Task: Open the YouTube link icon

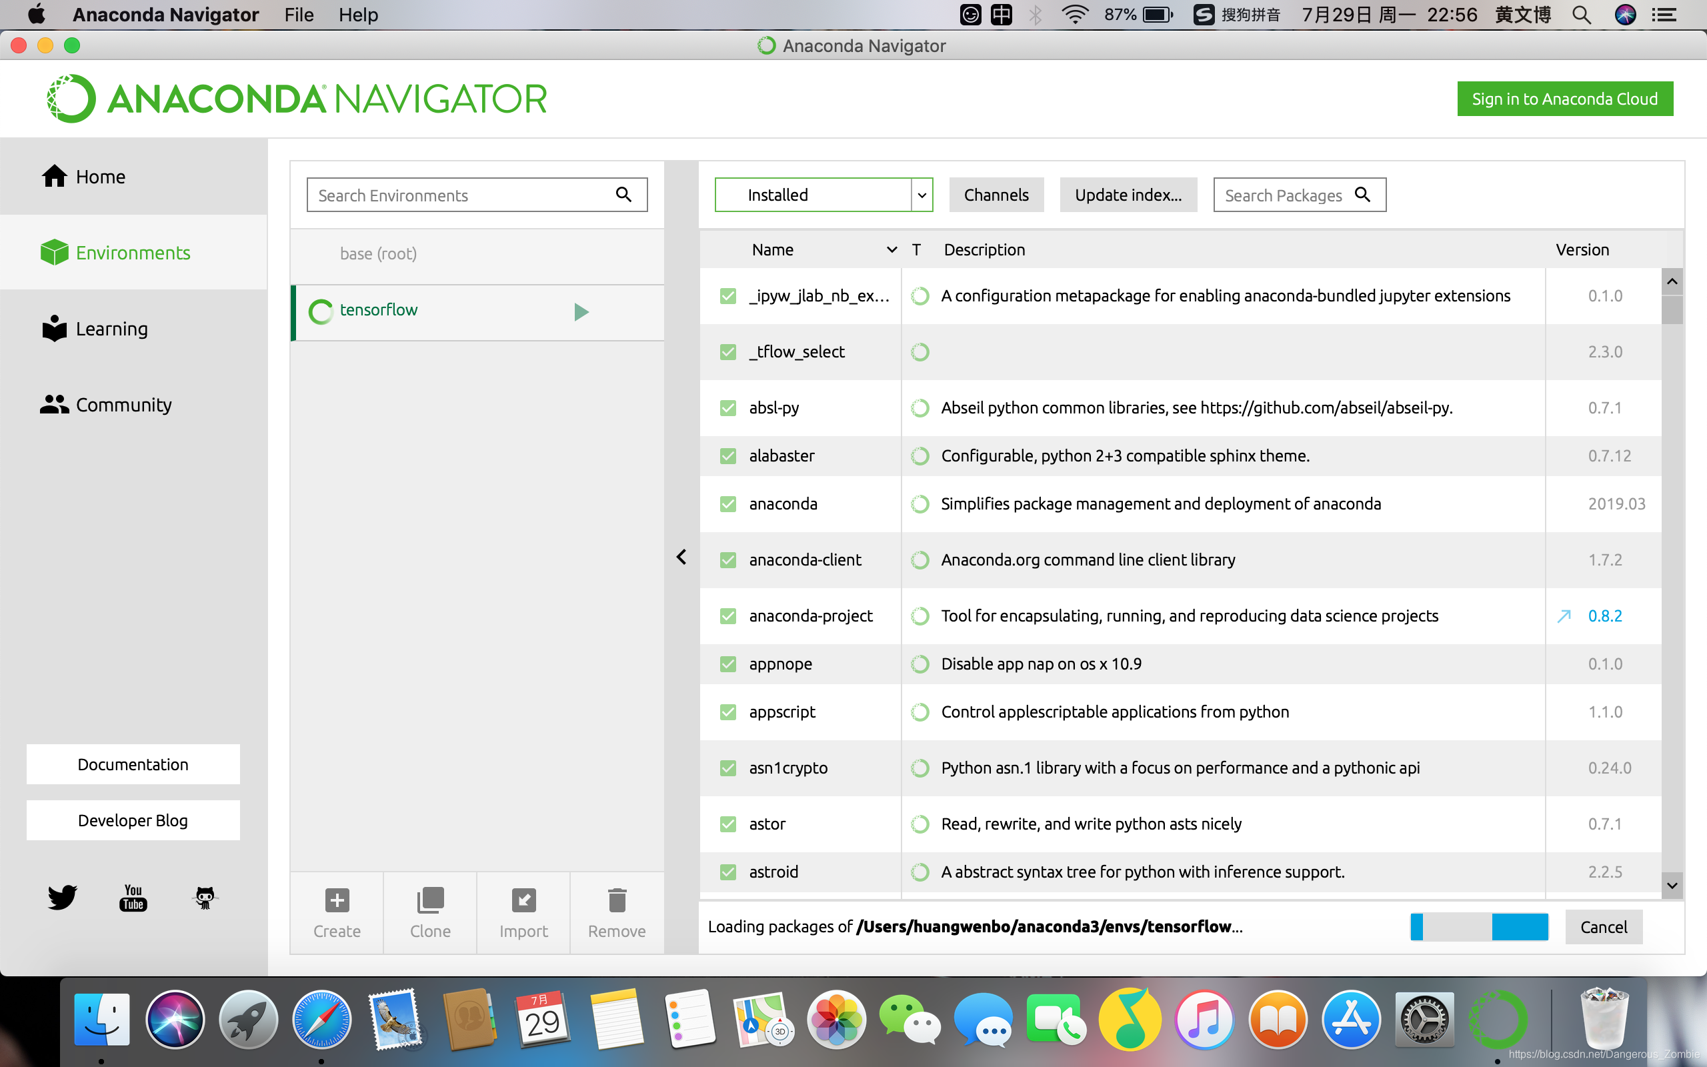Action: point(133,898)
